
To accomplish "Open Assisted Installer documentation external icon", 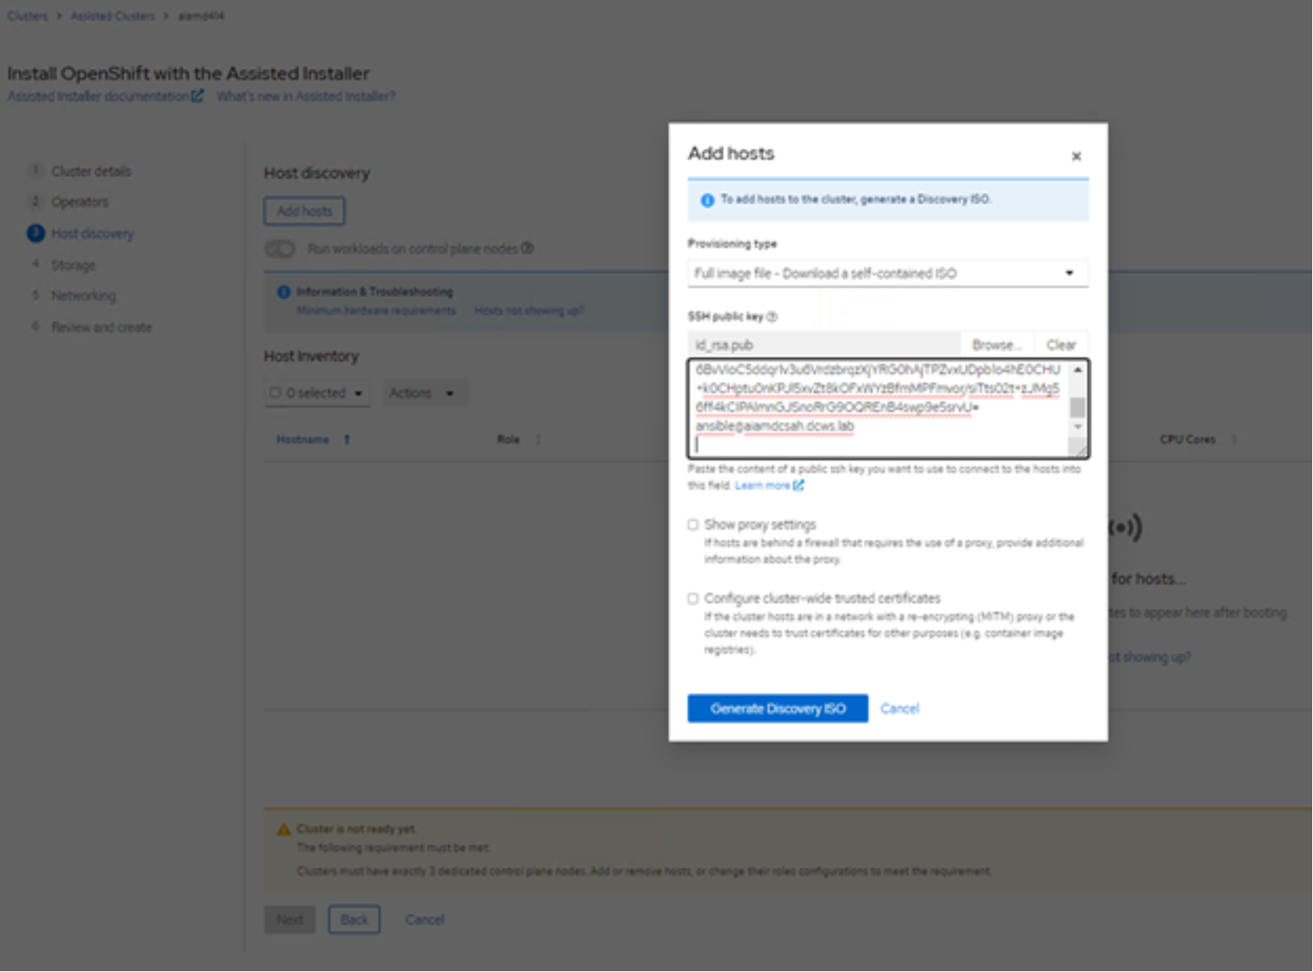I will [x=198, y=97].
